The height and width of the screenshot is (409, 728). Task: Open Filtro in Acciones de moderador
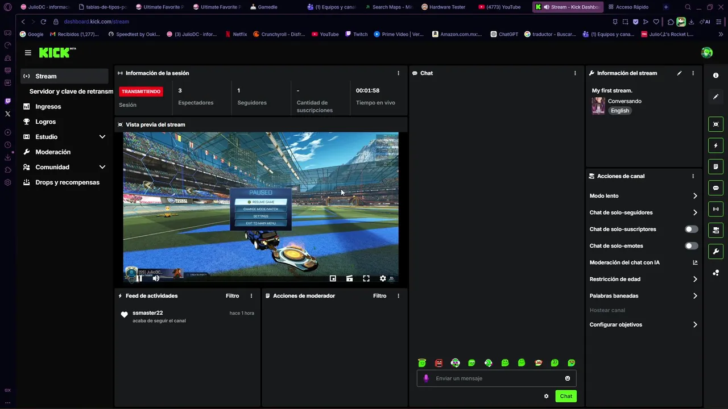pyautogui.click(x=379, y=296)
